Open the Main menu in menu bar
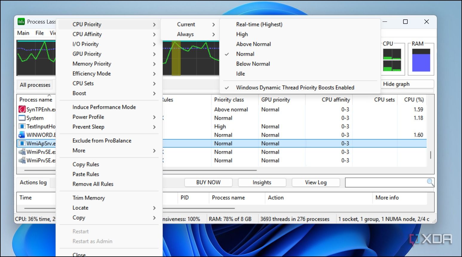 coord(23,33)
